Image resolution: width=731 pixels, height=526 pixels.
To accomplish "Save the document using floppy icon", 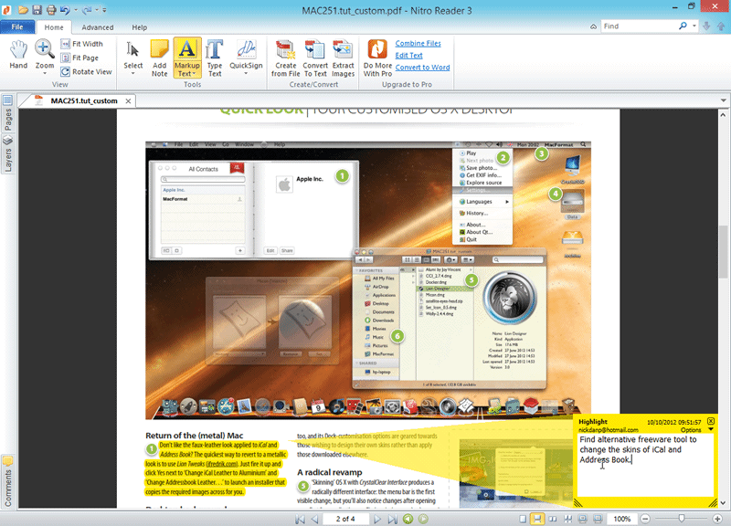I will [x=37, y=9].
